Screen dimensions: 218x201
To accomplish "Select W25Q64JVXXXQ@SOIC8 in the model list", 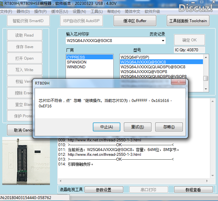I will tap(161, 62).
